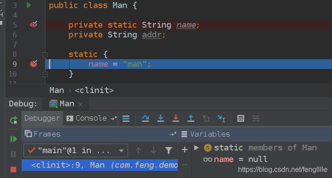332x178 pixels.
Task: Click Step Into button
Action: tap(161, 118)
